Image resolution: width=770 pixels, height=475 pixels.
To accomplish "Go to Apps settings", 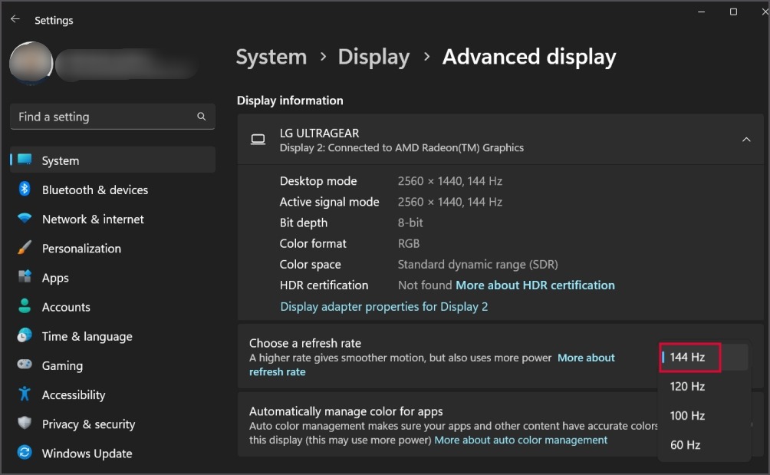I will [x=113, y=278].
